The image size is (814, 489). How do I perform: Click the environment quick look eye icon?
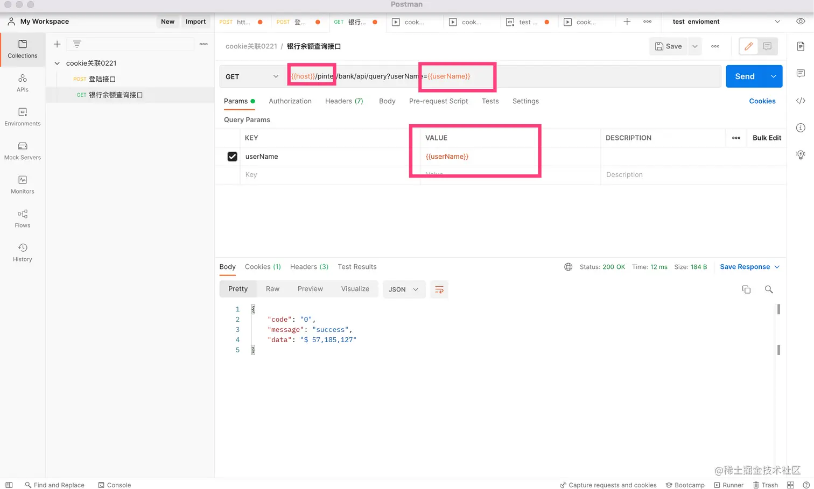click(801, 22)
